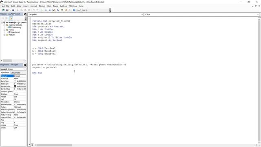Click View Object icon in Project panel
This screenshot has width=261, height=147.
click(x=7, y=18)
